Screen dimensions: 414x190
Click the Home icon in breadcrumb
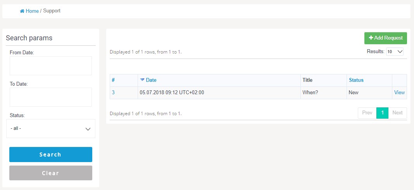(x=22, y=11)
